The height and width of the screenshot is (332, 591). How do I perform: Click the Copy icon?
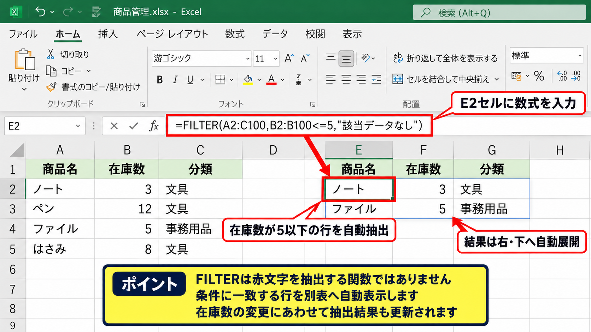pyautogui.click(x=51, y=71)
